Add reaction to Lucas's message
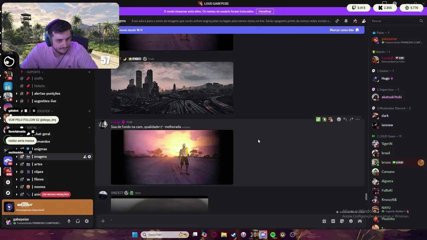The image size is (427, 240). coord(339,119)
